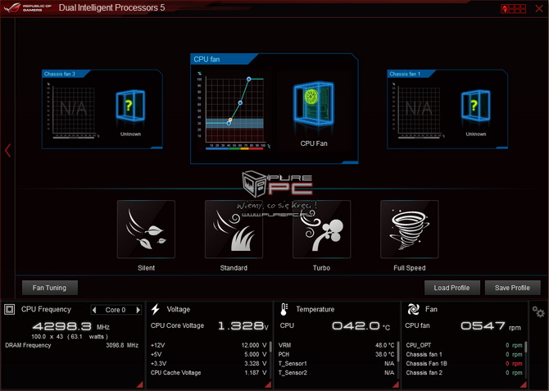Click the PCH temperature row
Image resolution: width=549 pixels, height=391 pixels.
337,354
